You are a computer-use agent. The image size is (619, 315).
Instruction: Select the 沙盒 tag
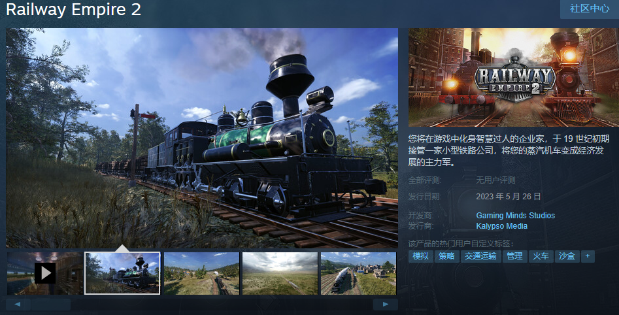pos(567,256)
